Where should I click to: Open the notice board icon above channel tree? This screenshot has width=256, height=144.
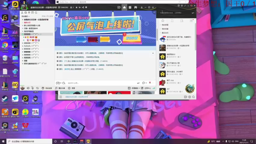(x=33, y=12)
